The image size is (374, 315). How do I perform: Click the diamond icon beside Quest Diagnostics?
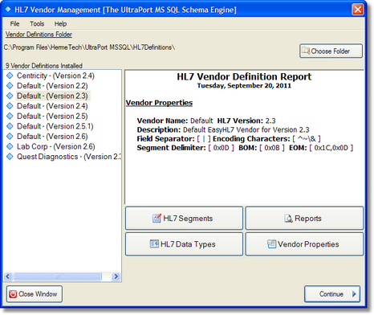[10, 157]
